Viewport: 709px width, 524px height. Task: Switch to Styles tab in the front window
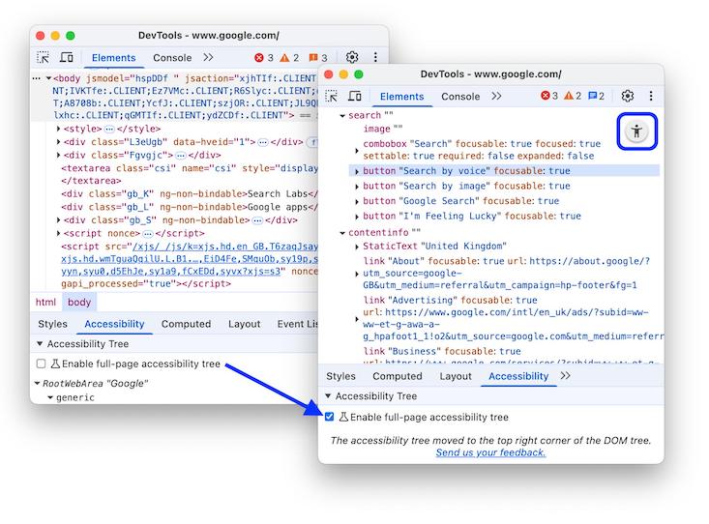[x=340, y=376]
